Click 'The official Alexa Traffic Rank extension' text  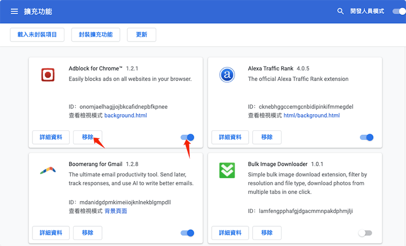[298, 79]
